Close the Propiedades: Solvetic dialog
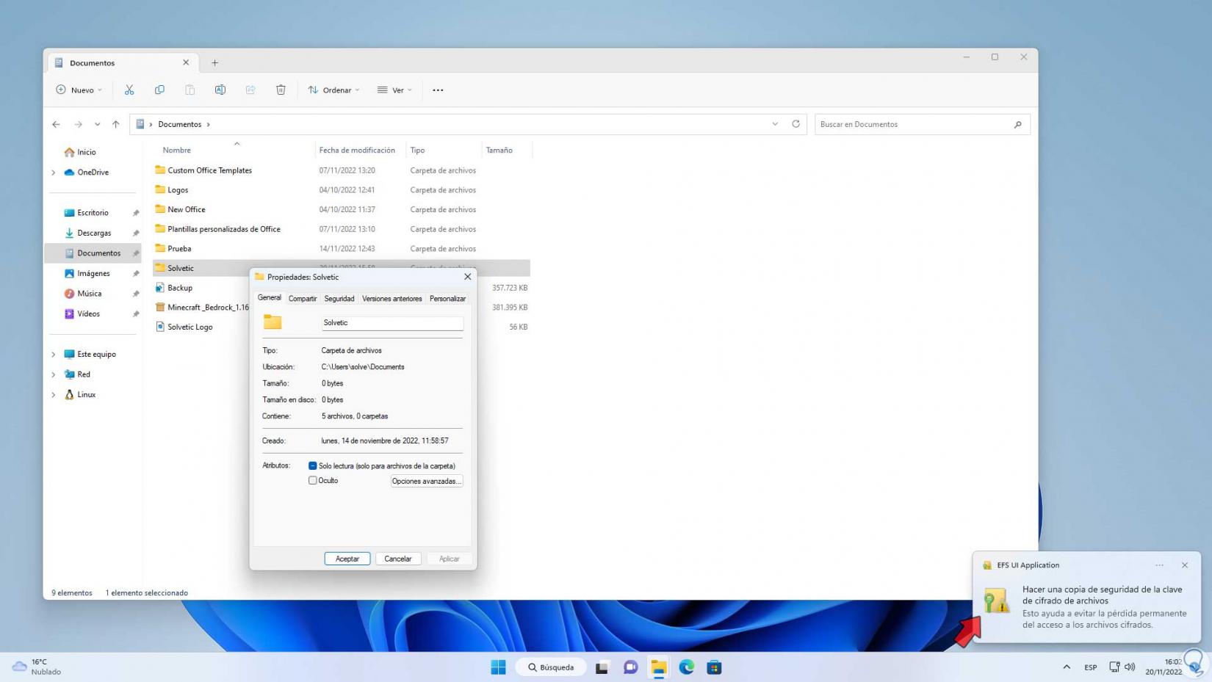The image size is (1212, 682). (x=467, y=277)
